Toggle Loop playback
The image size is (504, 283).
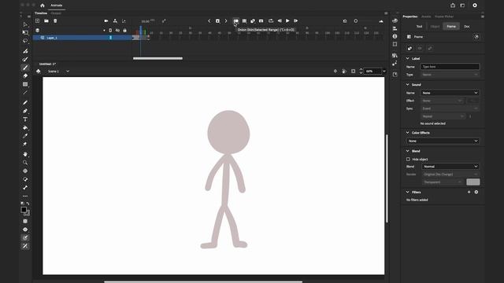(271, 21)
